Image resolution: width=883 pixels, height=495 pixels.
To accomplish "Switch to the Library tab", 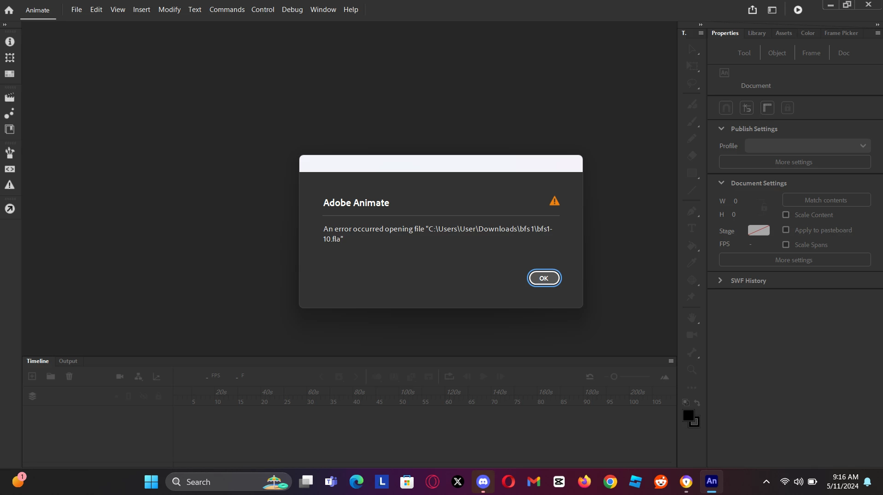I will tap(756, 33).
